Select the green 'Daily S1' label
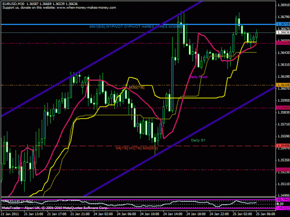This screenshot has height=217, width=290. [198, 140]
